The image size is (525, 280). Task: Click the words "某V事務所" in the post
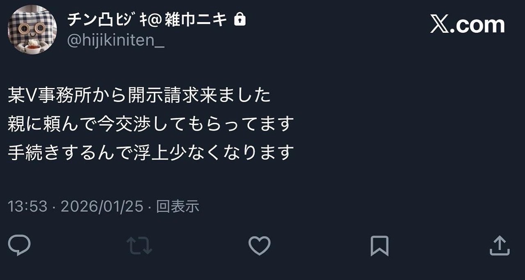pos(50,95)
